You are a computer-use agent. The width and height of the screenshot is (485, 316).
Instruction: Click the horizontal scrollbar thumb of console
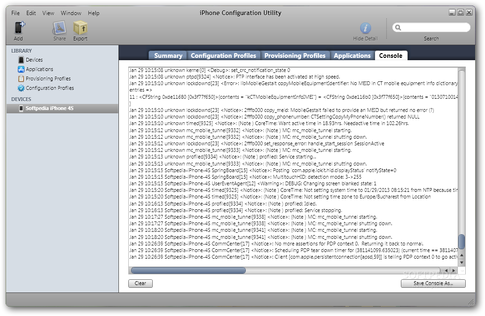pyautogui.click(x=188, y=270)
